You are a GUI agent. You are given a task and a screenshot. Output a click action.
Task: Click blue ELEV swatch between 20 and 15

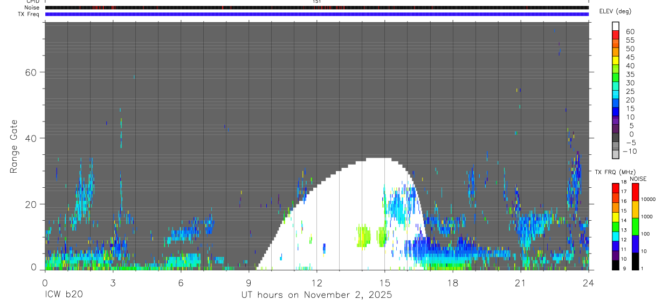[616, 104]
